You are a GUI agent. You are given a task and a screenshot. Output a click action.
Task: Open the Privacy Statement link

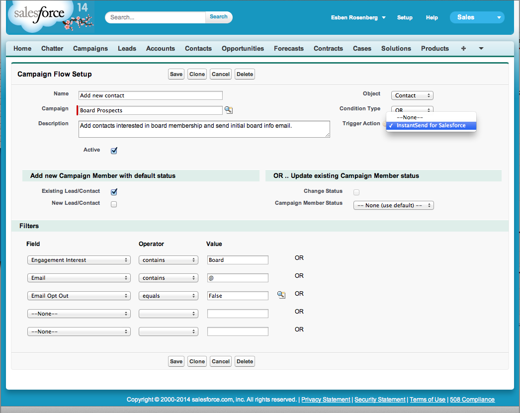coord(326,399)
